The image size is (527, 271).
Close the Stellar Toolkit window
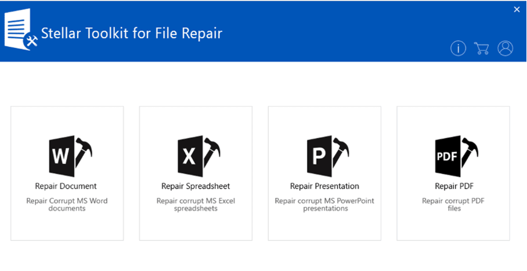pos(517,10)
